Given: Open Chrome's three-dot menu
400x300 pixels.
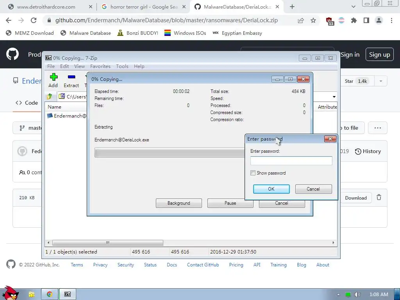Looking at the screenshot, I should point(391,20).
